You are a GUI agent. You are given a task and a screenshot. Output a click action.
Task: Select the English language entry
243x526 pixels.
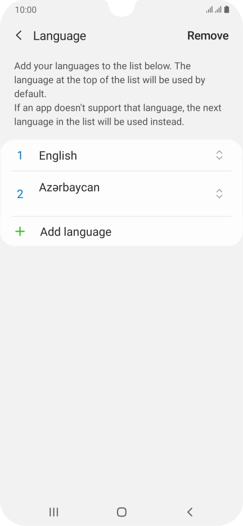pos(121,155)
